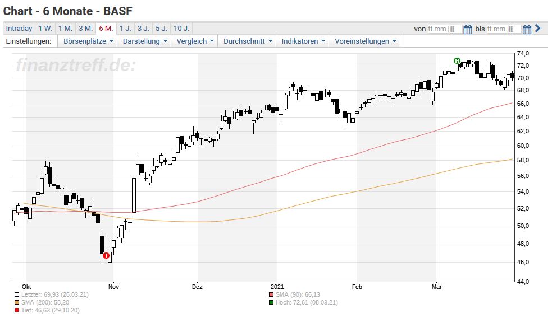The width and height of the screenshot is (552, 318).
Task: Focus the bis date input field
Action: click(504, 29)
